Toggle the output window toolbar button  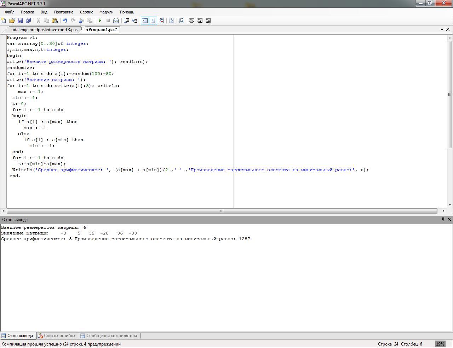[145, 21]
